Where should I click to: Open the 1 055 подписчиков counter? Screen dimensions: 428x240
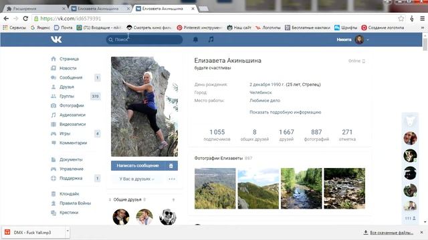[217, 135]
